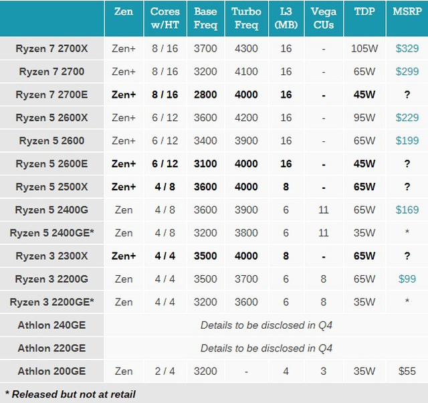Viewport: 428px width, 403px height.
Task: Select the L3 (MB) column header
Action: [286, 18]
